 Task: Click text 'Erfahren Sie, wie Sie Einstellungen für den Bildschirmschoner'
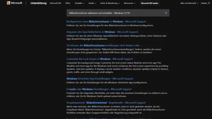[x=110, y=25]
